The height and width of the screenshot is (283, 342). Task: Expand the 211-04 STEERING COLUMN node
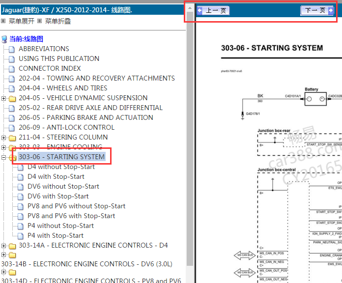(3, 138)
